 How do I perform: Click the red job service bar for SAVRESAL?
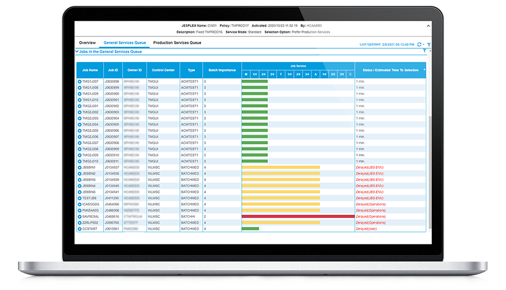(x=298, y=216)
